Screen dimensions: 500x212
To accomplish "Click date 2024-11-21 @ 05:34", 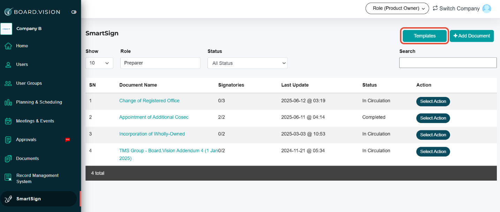I will (303, 151).
